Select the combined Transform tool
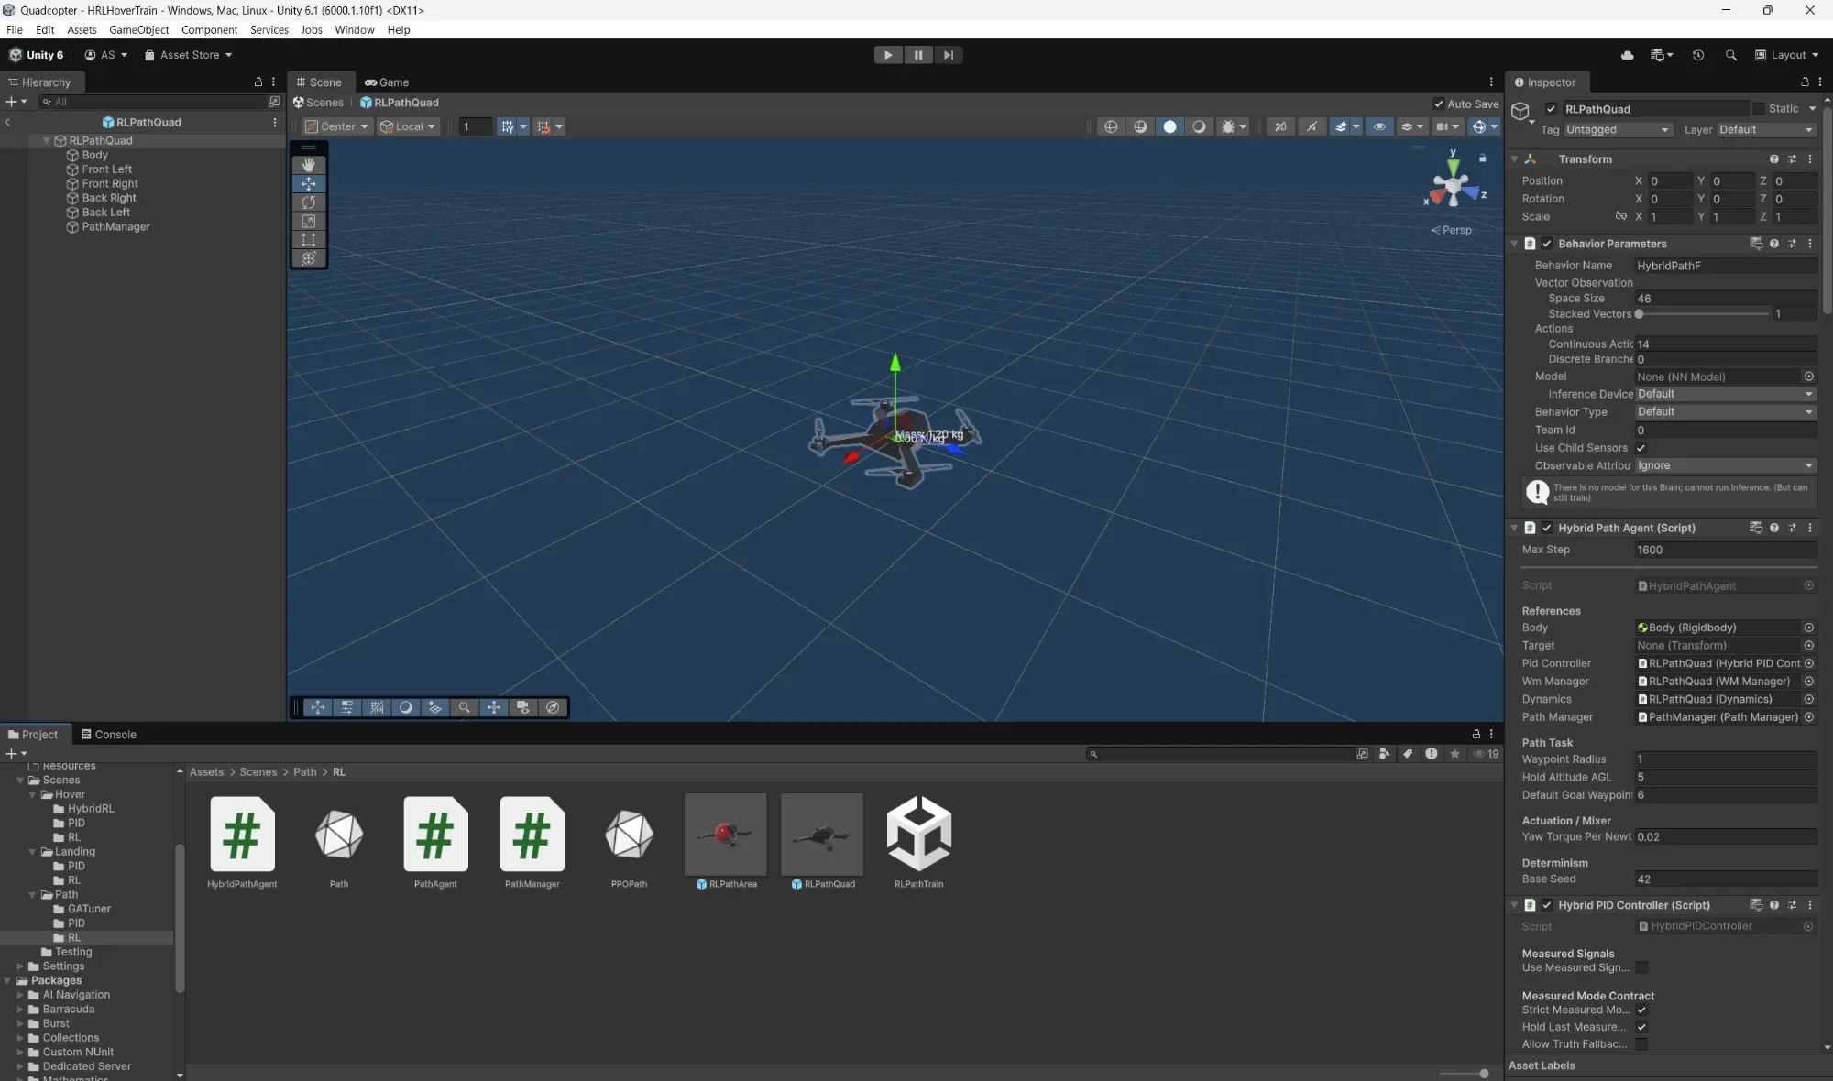The image size is (1833, 1081). [309, 258]
